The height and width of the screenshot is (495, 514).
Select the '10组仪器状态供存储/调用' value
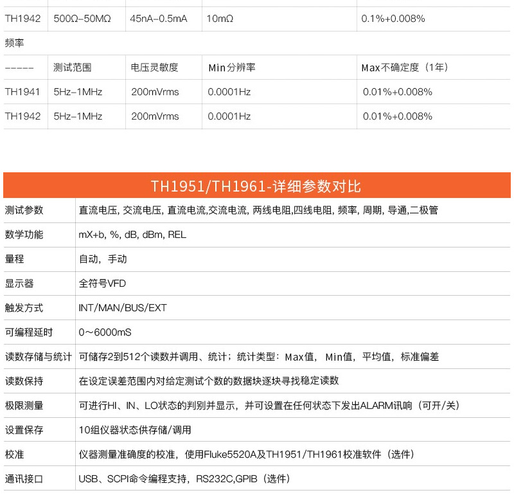click(135, 429)
